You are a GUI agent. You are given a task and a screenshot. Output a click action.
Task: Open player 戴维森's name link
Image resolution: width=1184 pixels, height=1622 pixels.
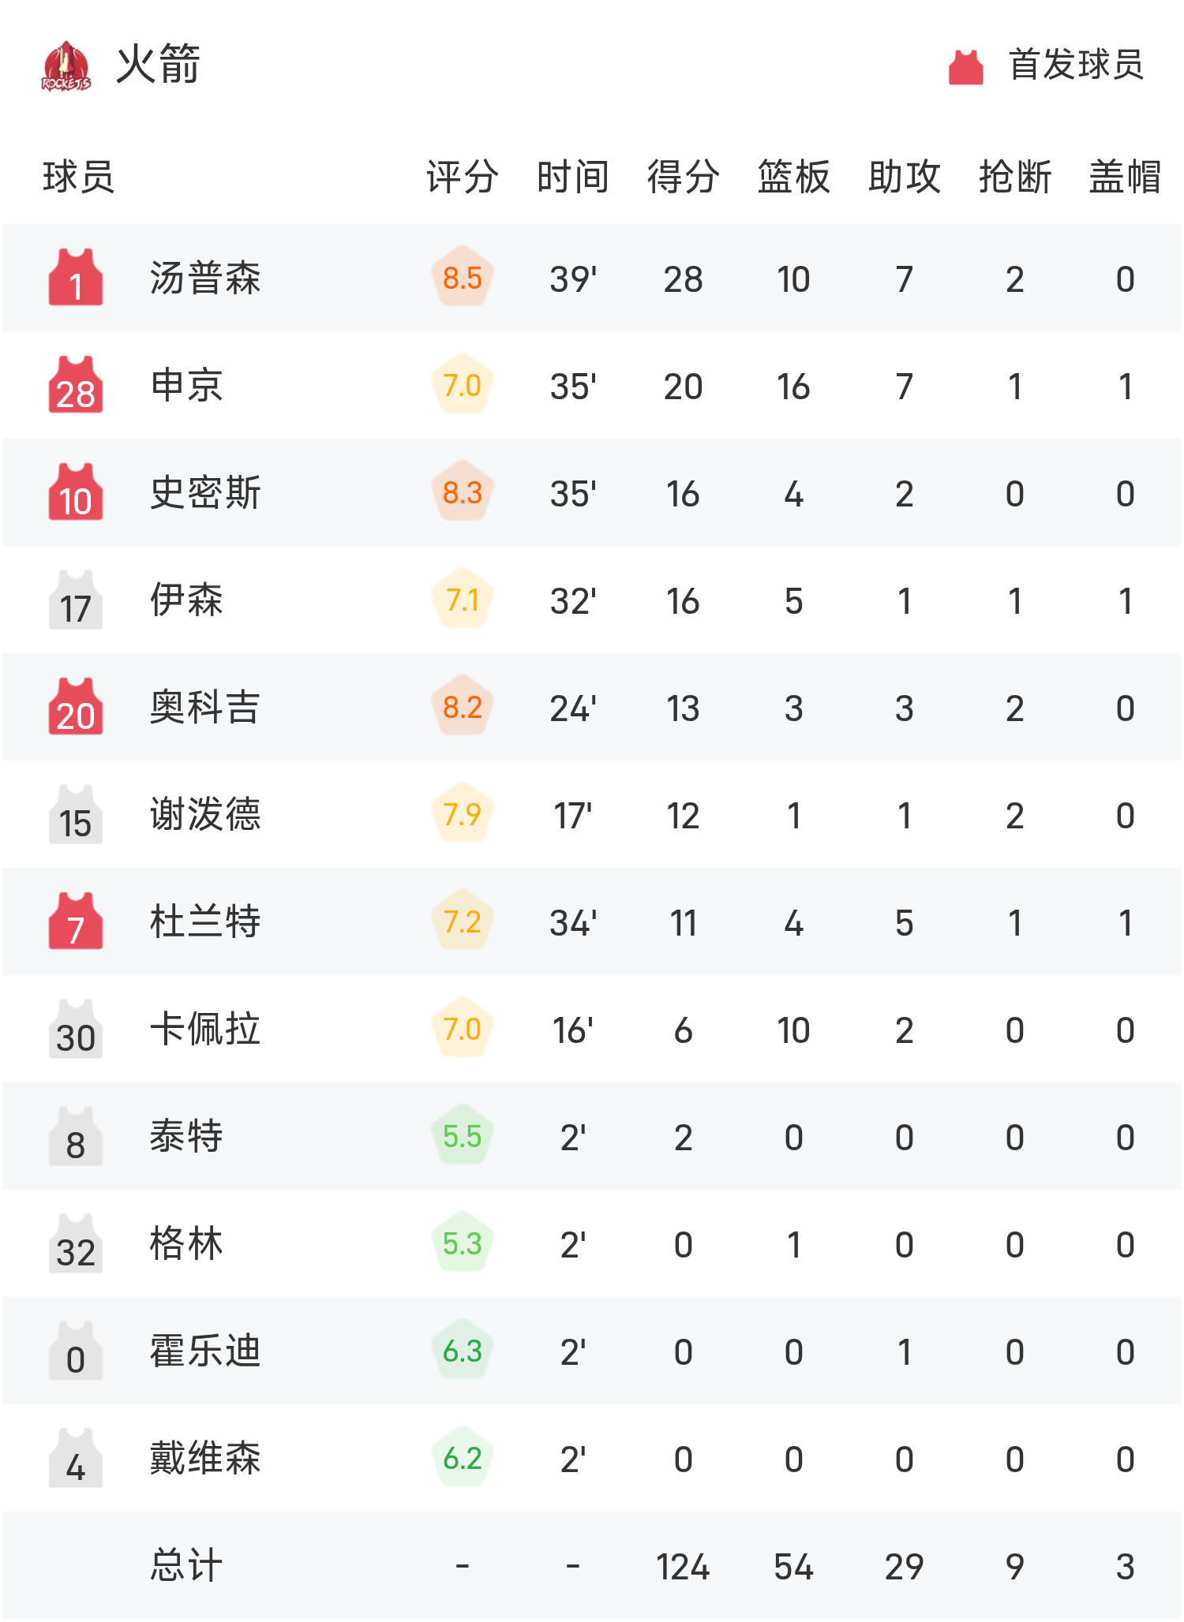click(205, 1459)
